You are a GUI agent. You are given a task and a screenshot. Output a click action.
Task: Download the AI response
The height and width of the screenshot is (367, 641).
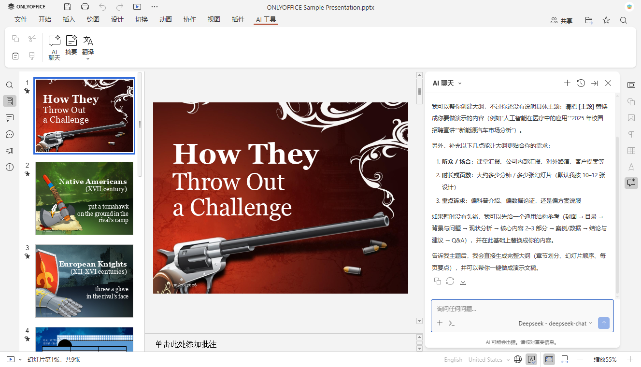click(463, 281)
